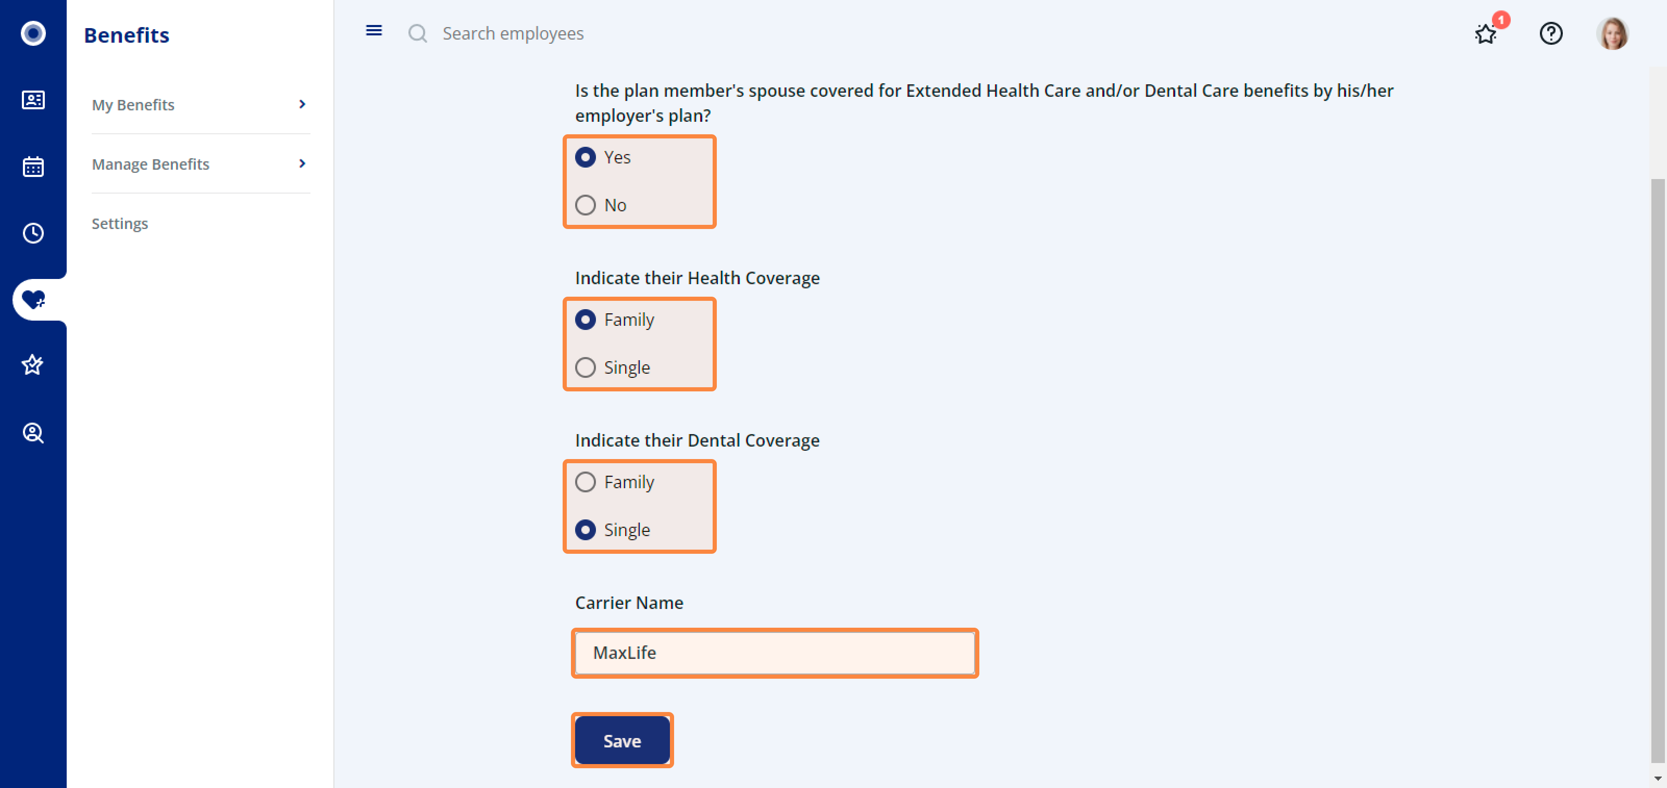Open the person search sidebar icon
1667x788 pixels.
pyautogui.click(x=33, y=433)
